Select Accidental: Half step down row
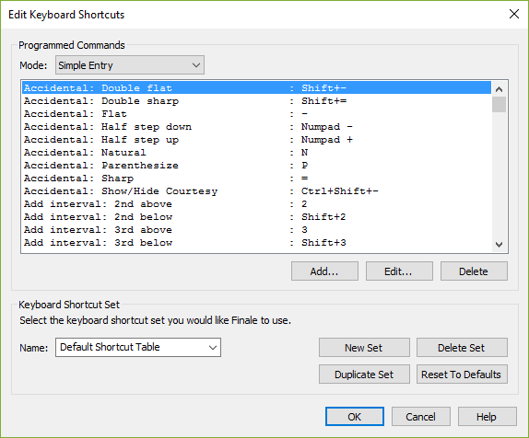The width and height of the screenshot is (529, 438). point(257,127)
